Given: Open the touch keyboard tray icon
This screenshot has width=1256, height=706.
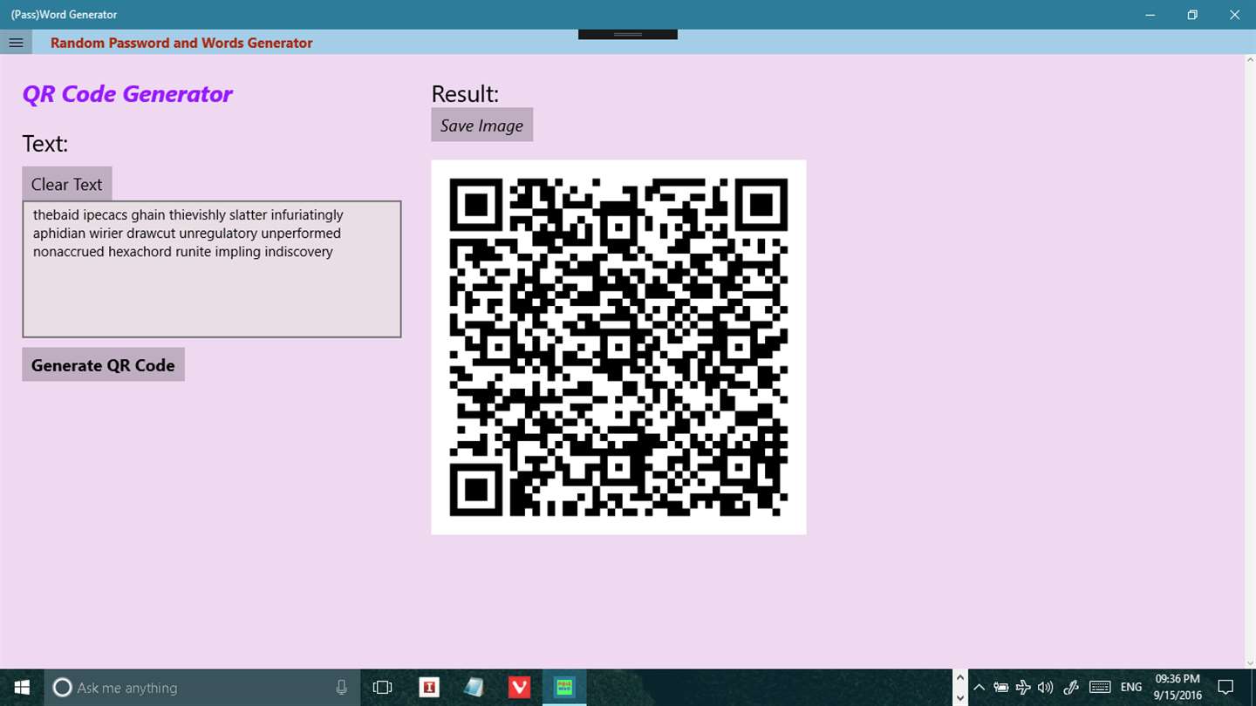Looking at the screenshot, I should coord(1100,687).
